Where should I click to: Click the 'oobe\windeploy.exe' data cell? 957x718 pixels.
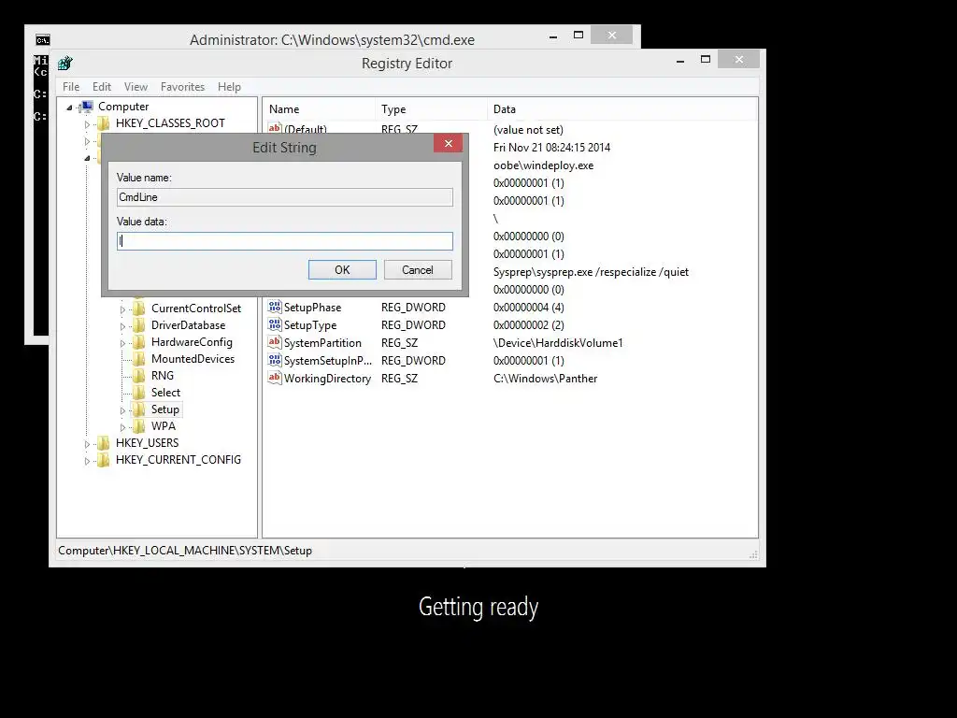543,165
